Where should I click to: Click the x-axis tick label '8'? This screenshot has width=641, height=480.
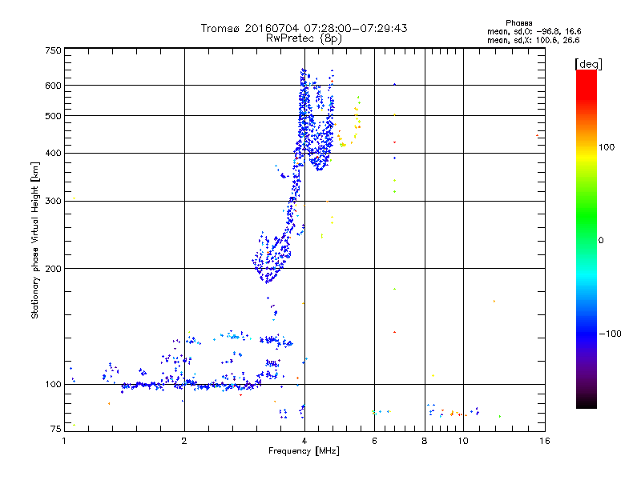tap(425, 441)
